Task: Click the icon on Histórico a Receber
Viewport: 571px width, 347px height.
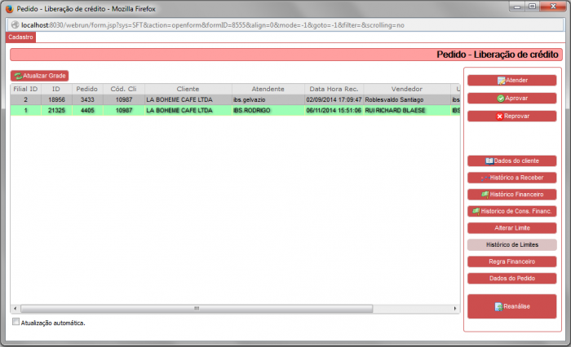Action: pos(485,178)
